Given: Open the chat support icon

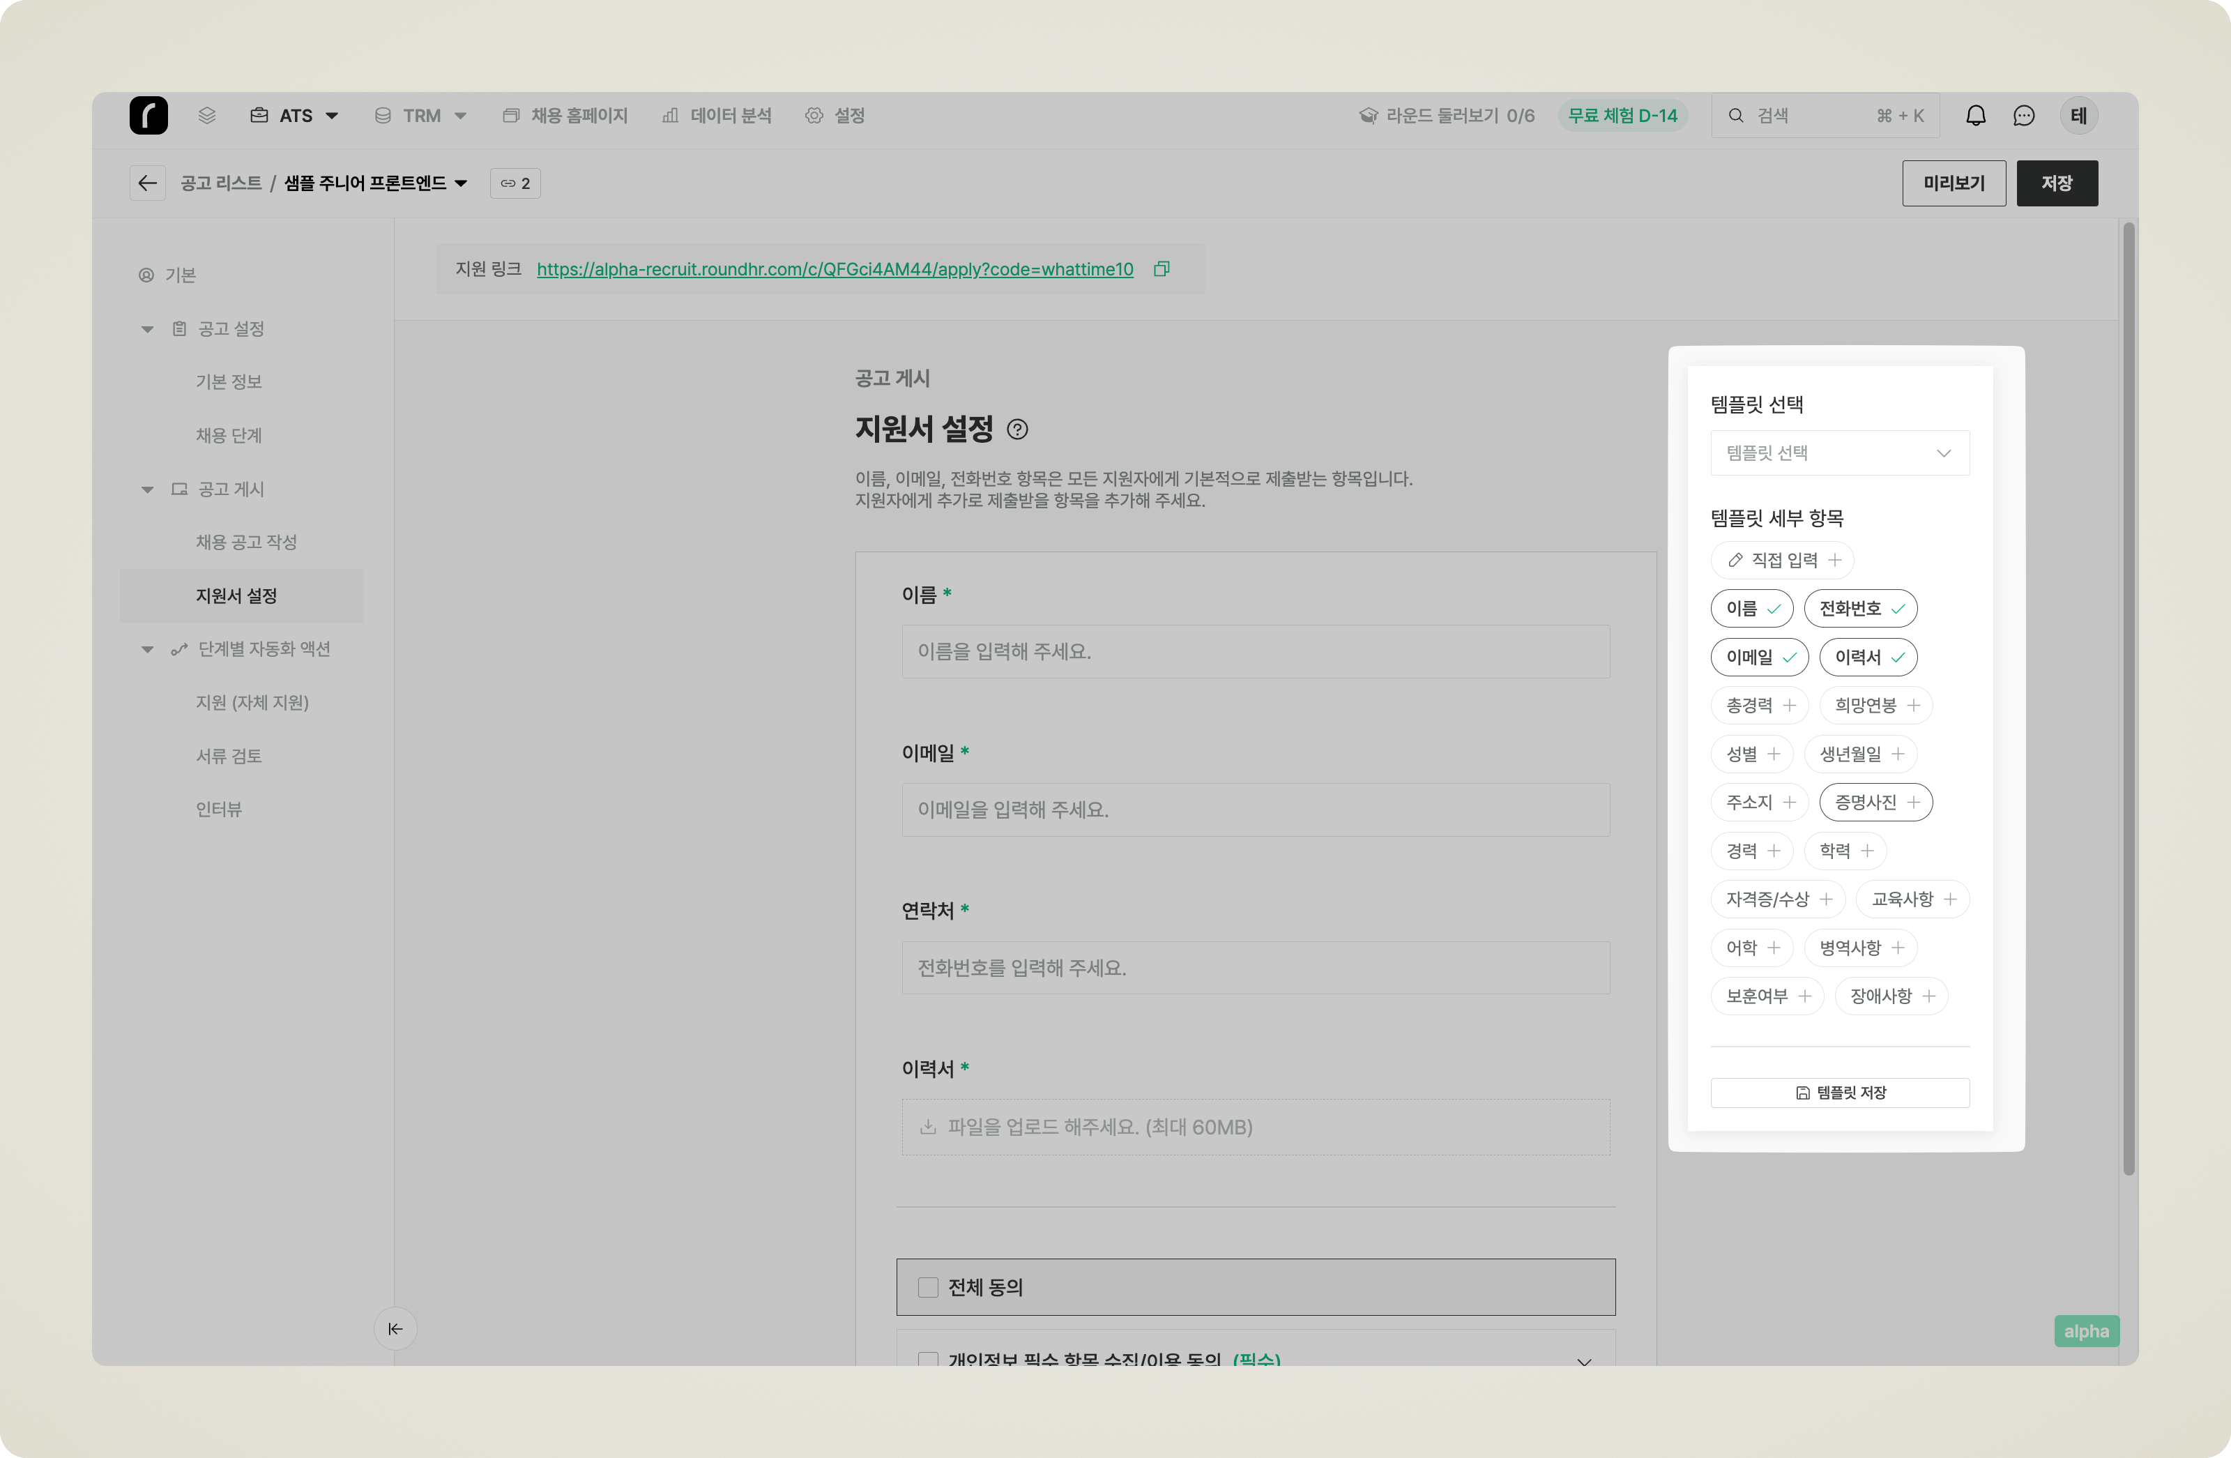Looking at the screenshot, I should point(2024,115).
